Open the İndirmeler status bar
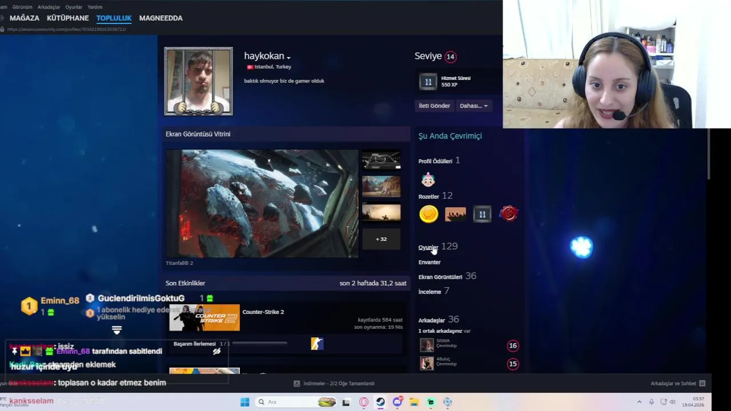Image resolution: width=731 pixels, height=411 pixels. 334,384
